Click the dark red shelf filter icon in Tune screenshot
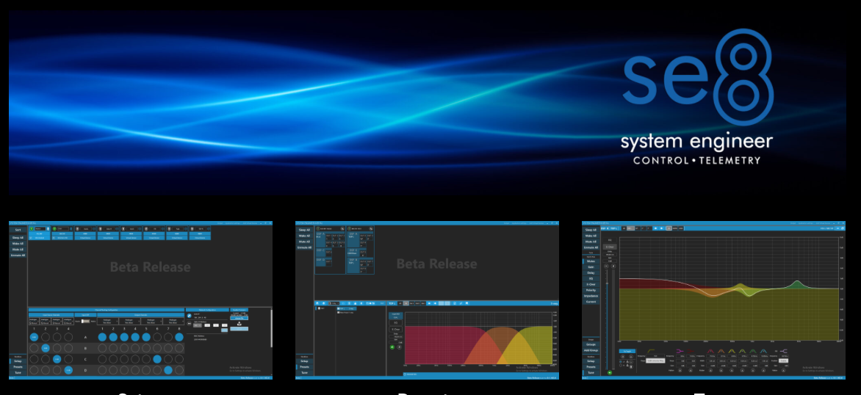Screen dimensions: 861x395 point(691,351)
